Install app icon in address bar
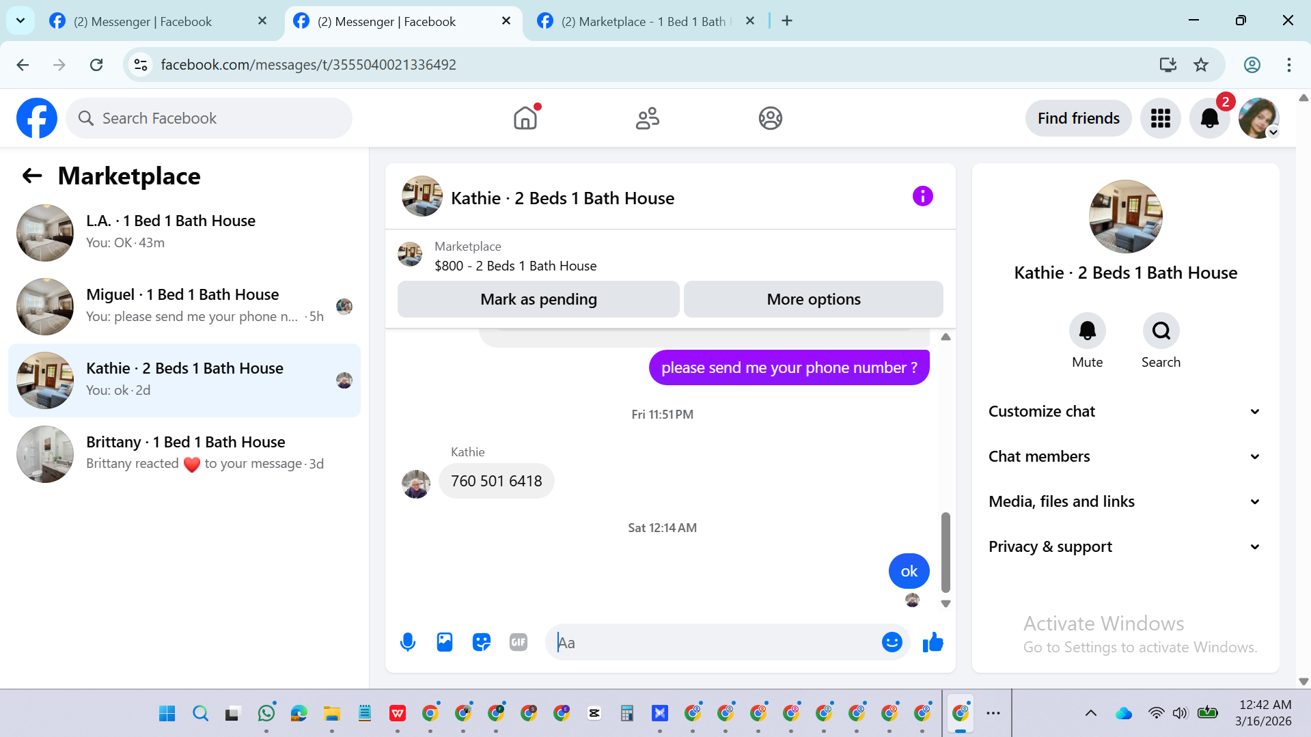 click(1168, 65)
